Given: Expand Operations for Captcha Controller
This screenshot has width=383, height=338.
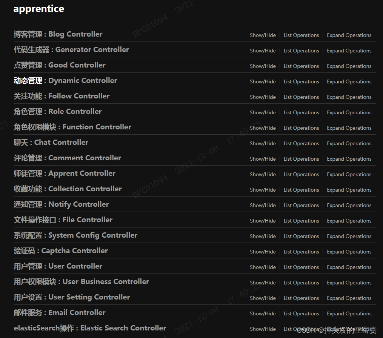Looking at the screenshot, I should [349, 252].
